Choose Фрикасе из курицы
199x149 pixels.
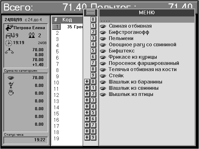[147, 57]
